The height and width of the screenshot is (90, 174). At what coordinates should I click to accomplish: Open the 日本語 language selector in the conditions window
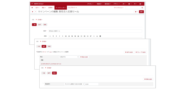click(44, 41)
